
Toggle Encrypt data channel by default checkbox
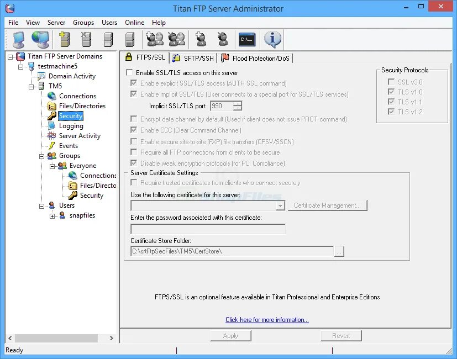tap(134, 119)
